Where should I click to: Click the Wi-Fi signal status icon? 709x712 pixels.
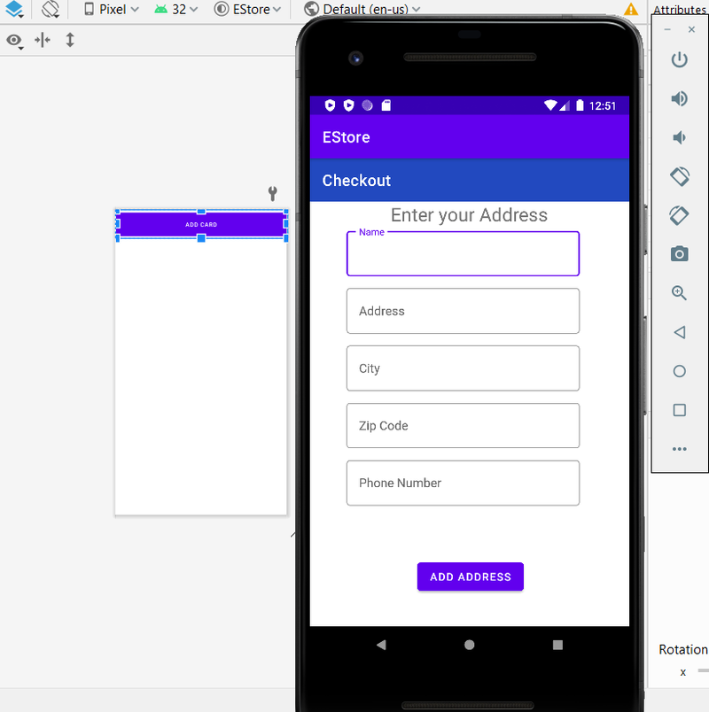[550, 105]
